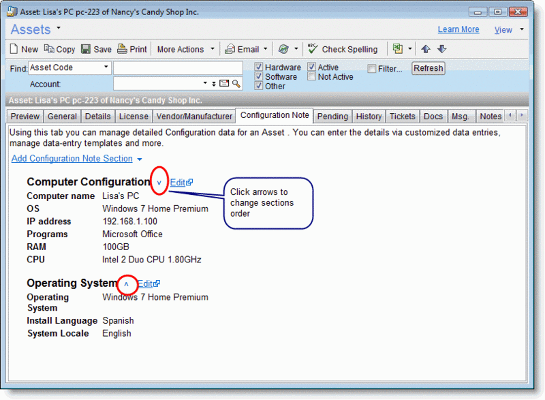Toggle the Filter checkbox
The height and width of the screenshot is (400, 545).
pos(371,68)
